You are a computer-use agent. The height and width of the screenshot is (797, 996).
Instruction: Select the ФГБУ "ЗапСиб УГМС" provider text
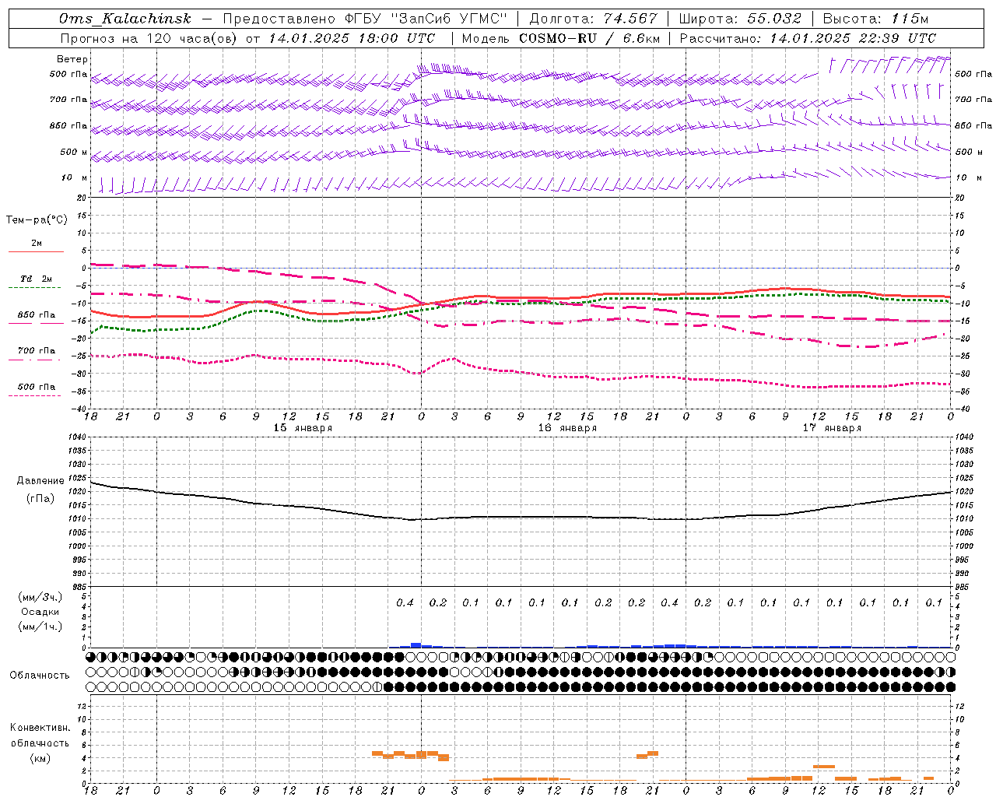[426, 19]
